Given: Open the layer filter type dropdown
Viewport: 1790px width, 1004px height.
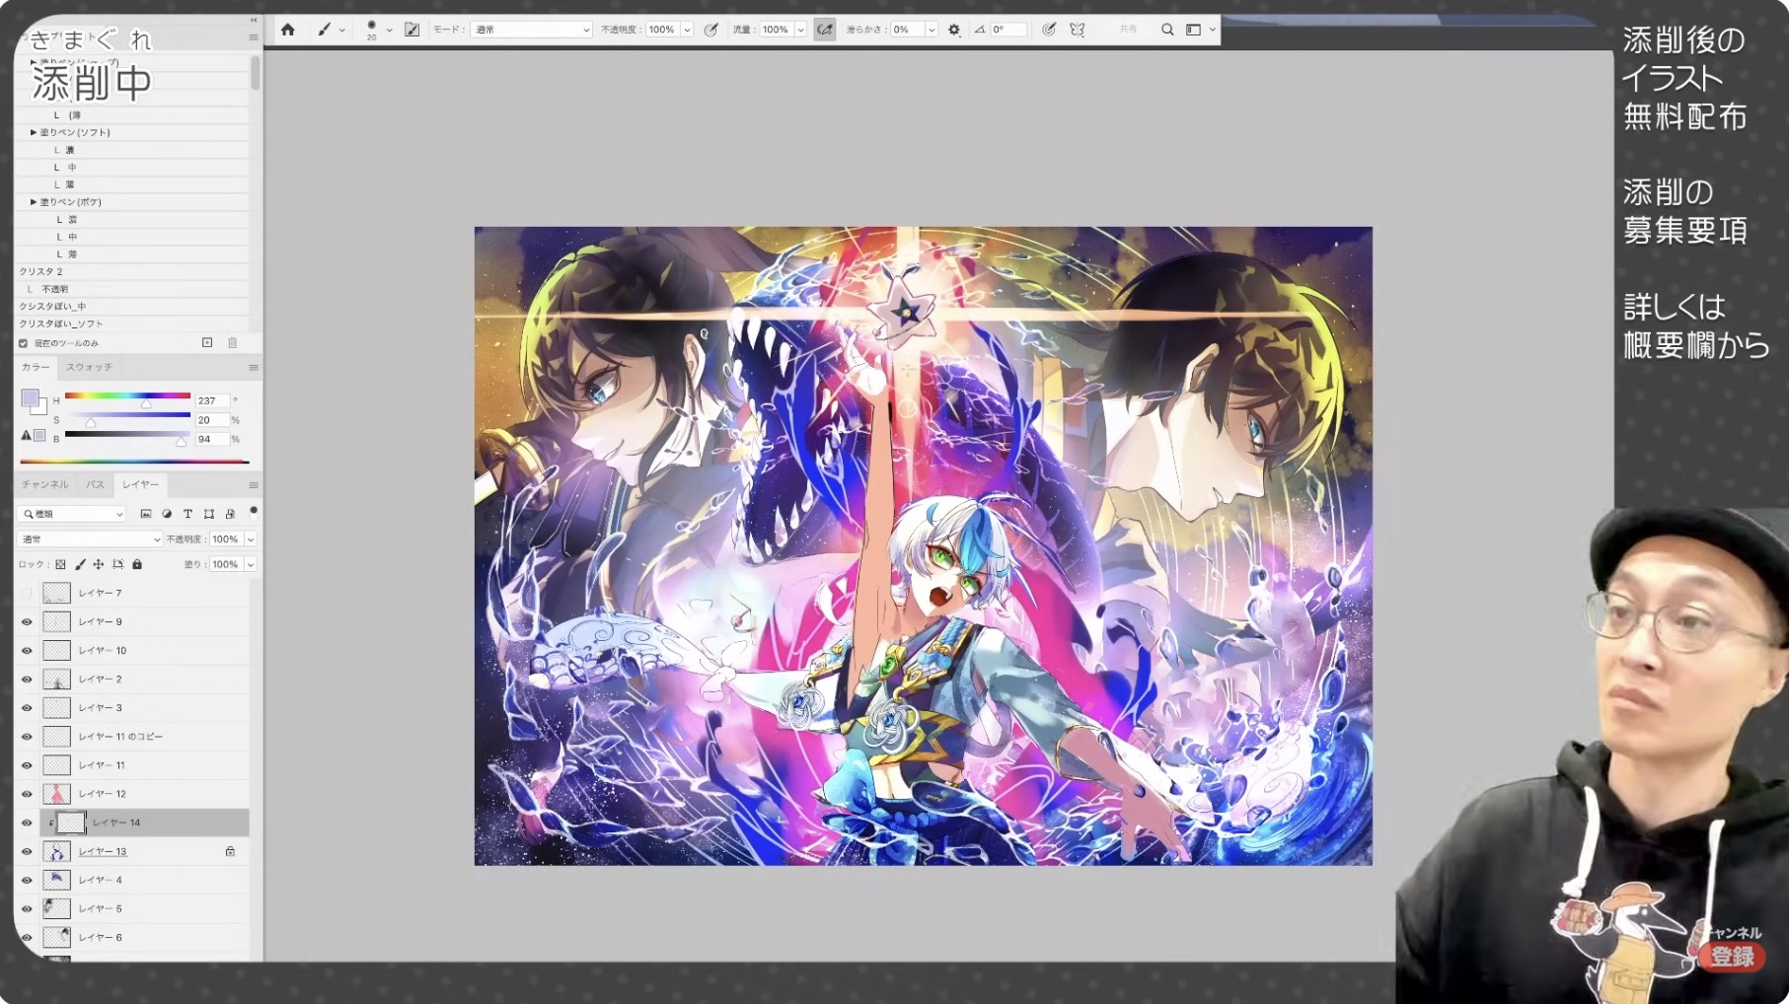Looking at the screenshot, I should coord(73,514).
